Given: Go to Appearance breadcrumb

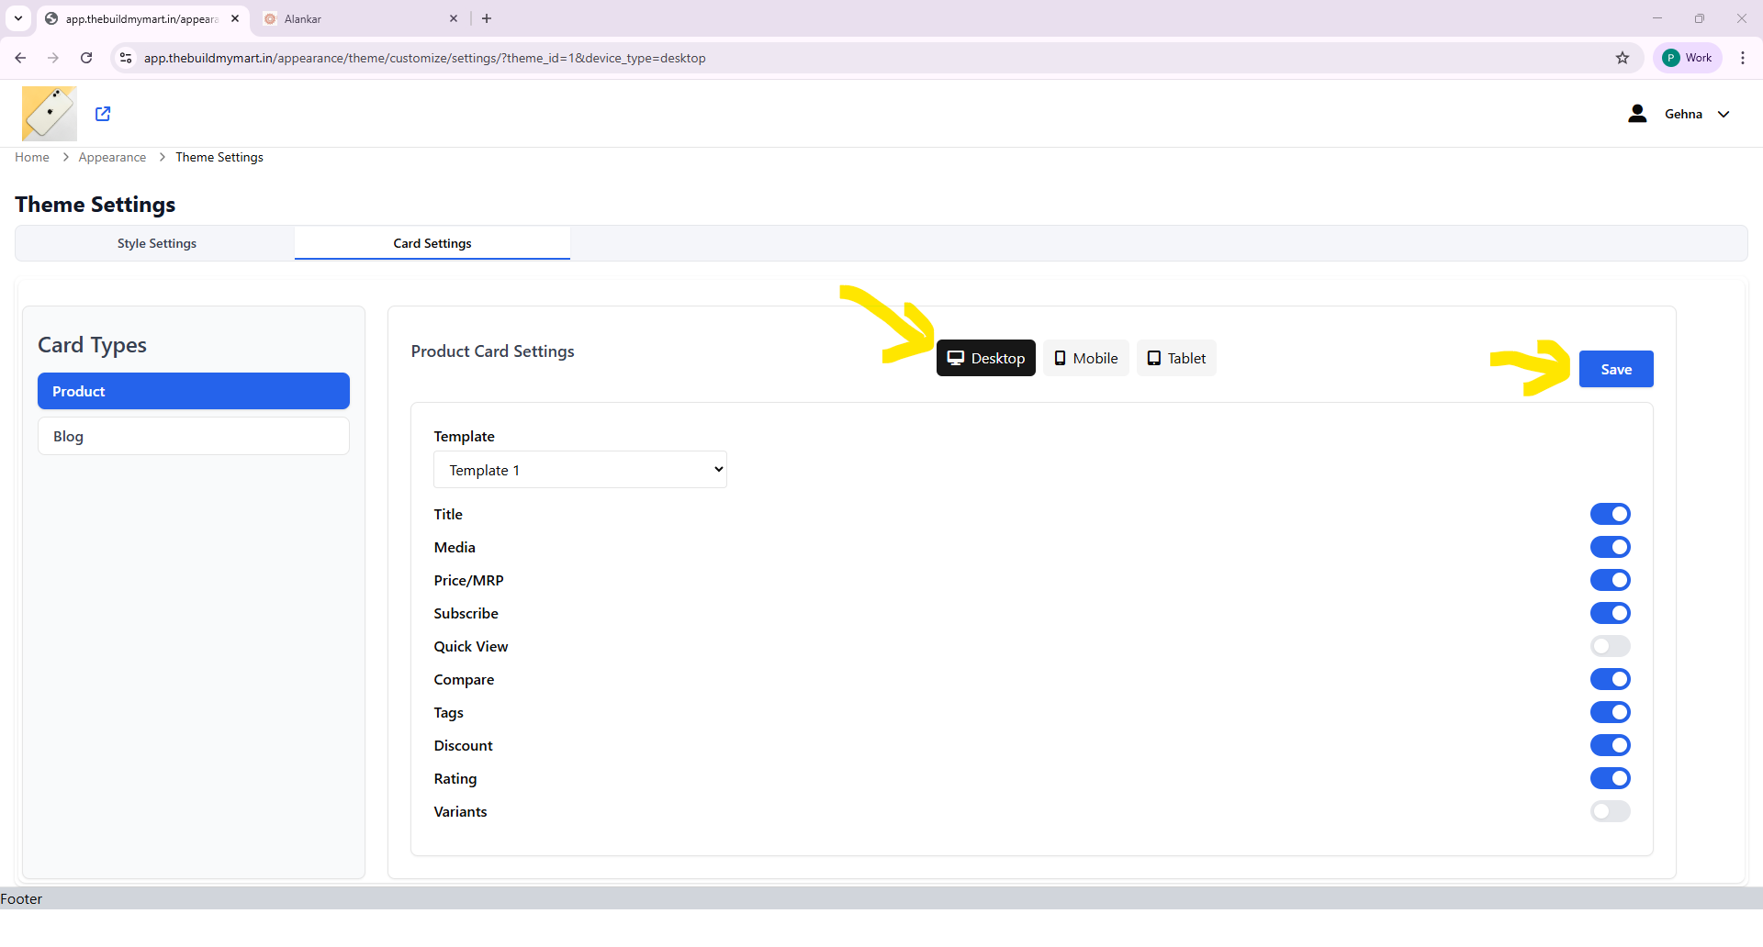Looking at the screenshot, I should [112, 157].
